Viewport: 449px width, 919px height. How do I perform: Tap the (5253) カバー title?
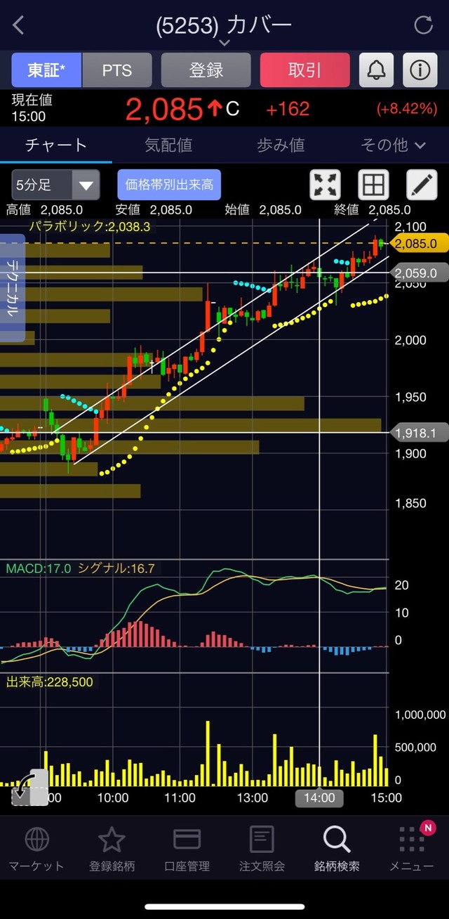click(x=224, y=26)
